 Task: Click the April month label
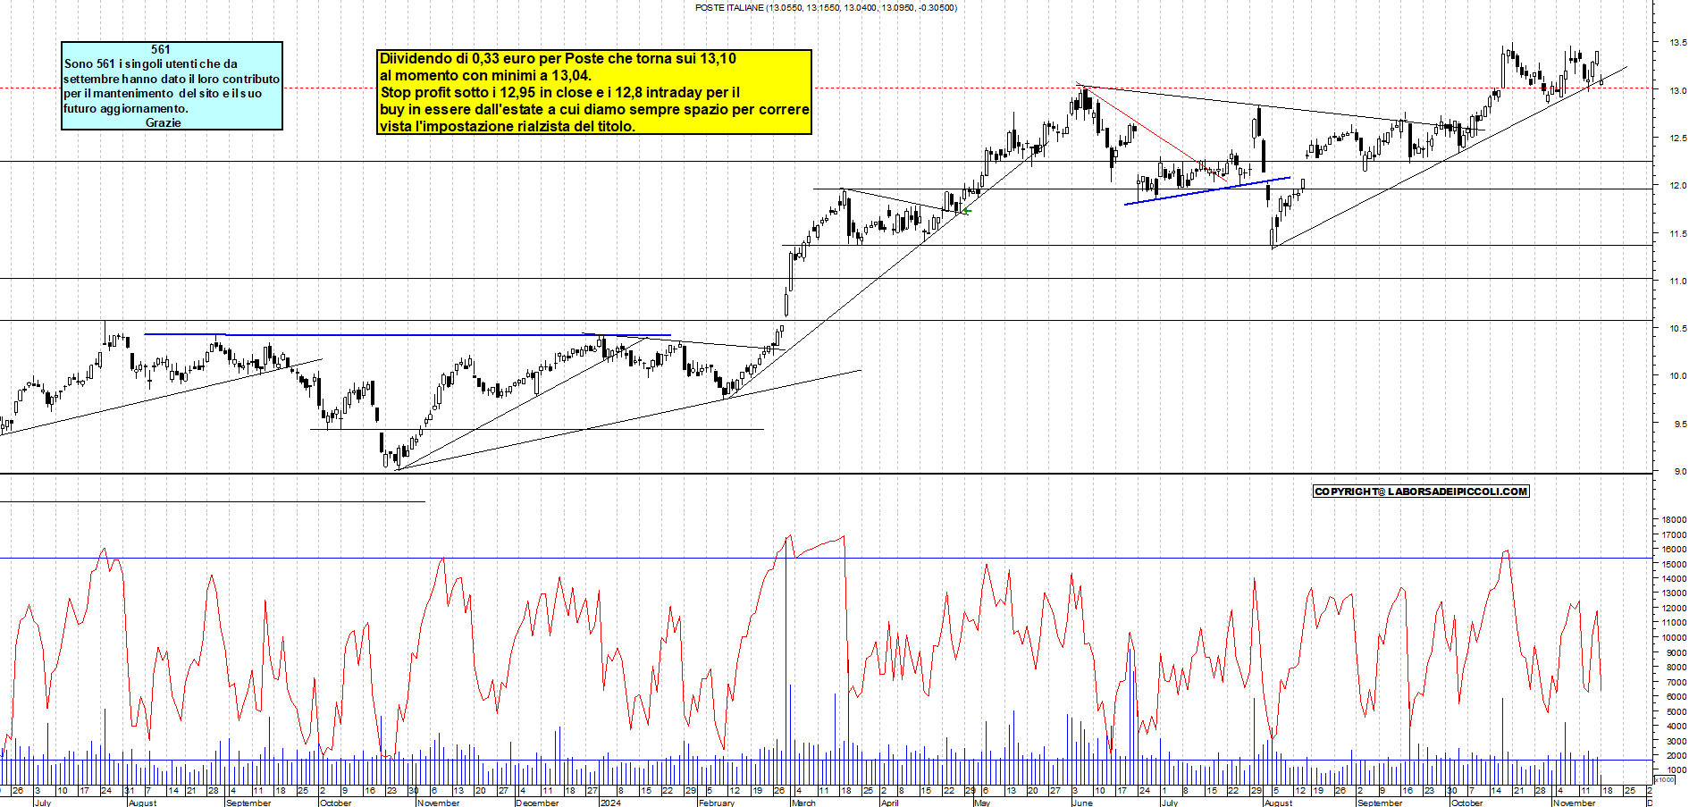(x=889, y=803)
